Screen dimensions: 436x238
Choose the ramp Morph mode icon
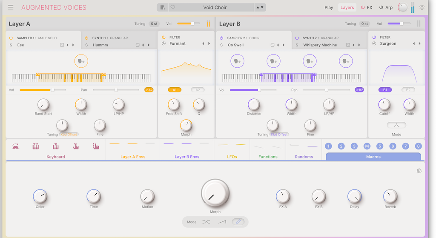[222, 222]
